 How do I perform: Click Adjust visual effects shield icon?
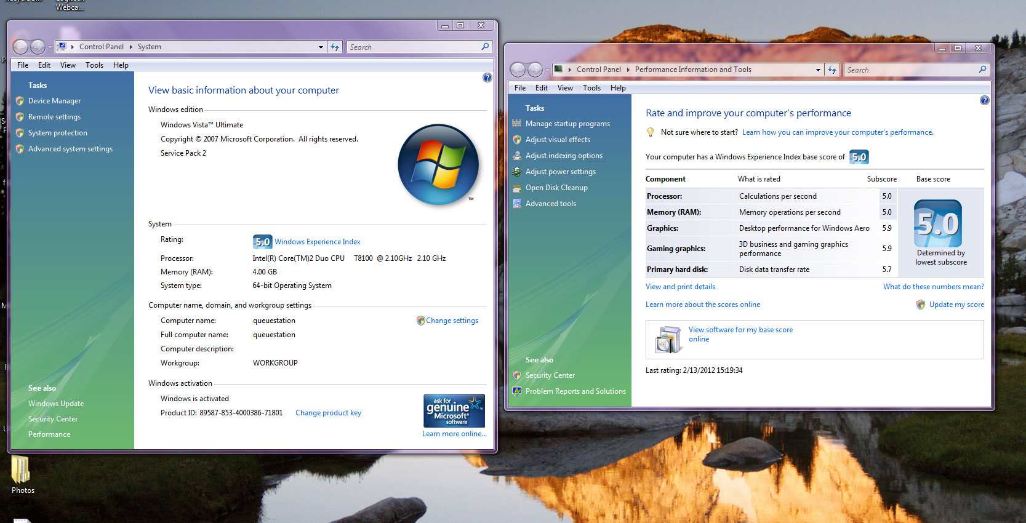pyautogui.click(x=517, y=140)
